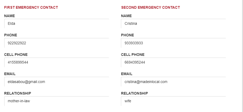Click the mother-in-law relationship field
Screen dimensions: 243x112
(56, 101)
